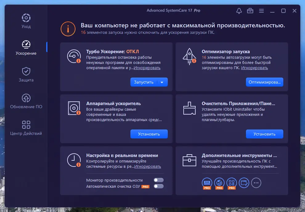
Task: Click the Турбо Ускорение speedometer icon
Action: click(x=74, y=57)
